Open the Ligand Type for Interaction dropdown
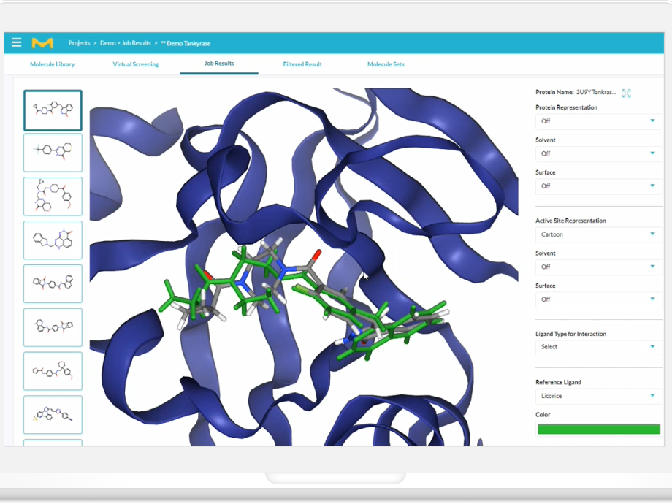 pyautogui.click(x=599, y=347)
